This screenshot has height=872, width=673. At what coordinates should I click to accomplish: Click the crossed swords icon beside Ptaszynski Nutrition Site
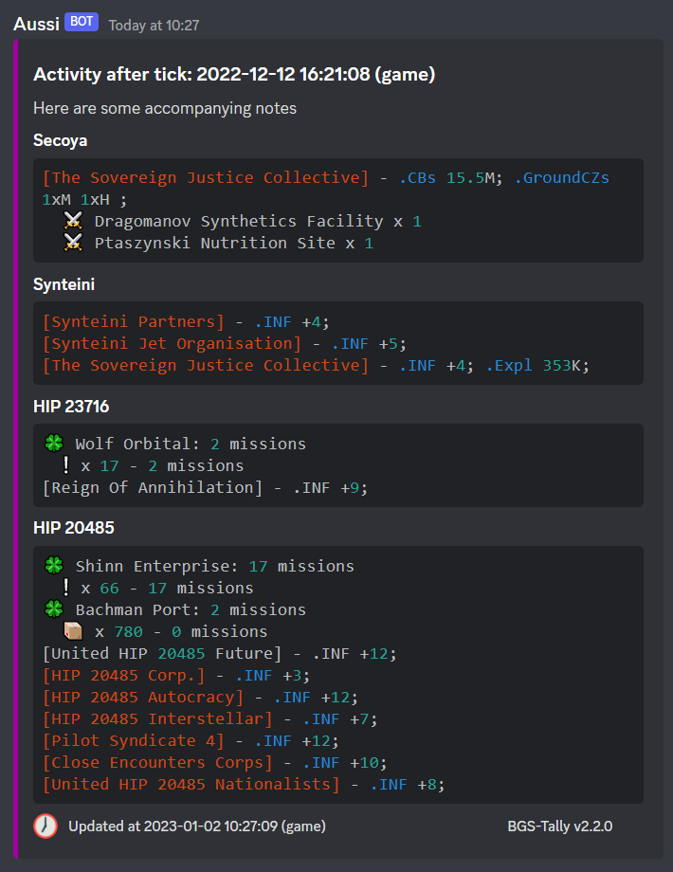pos(73,243)
